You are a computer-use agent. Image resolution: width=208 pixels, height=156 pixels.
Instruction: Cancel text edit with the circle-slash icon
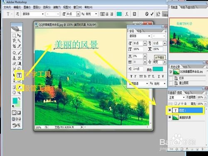[147, 14]
